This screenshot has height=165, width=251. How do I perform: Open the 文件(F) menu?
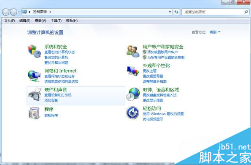[x=9, y=21]
